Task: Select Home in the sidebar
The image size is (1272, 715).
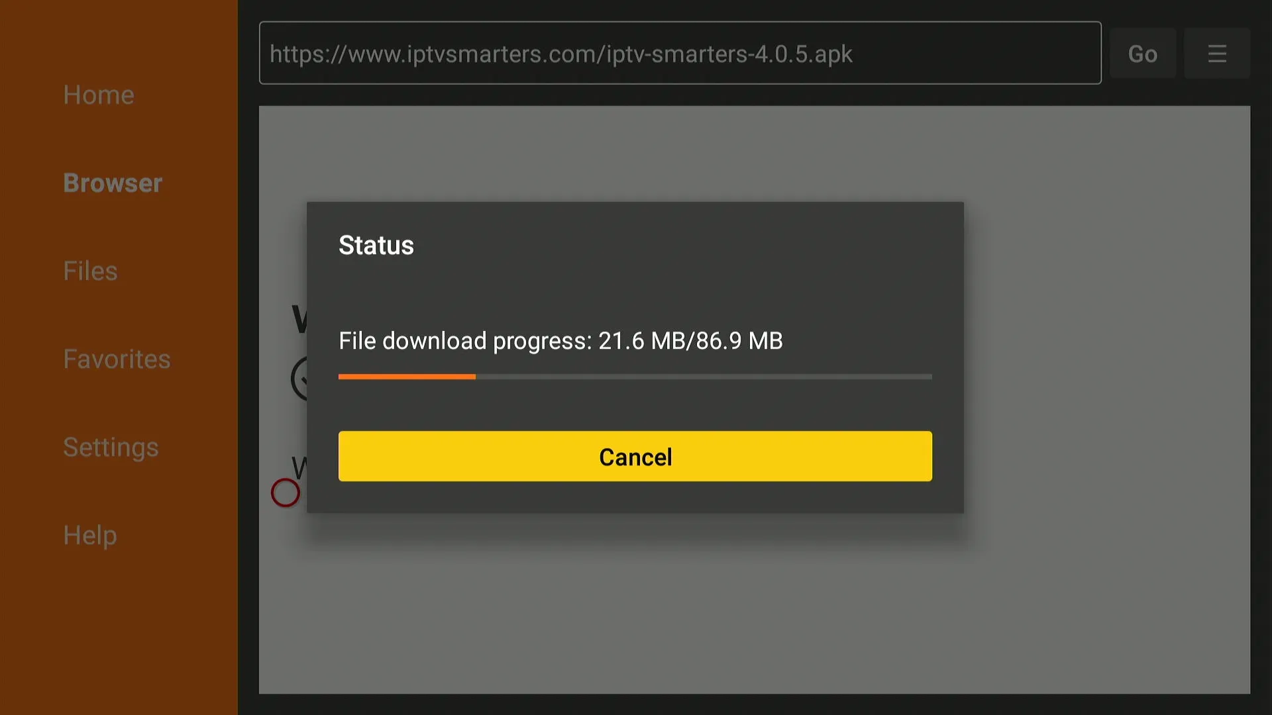Action: tap(98, 95)
